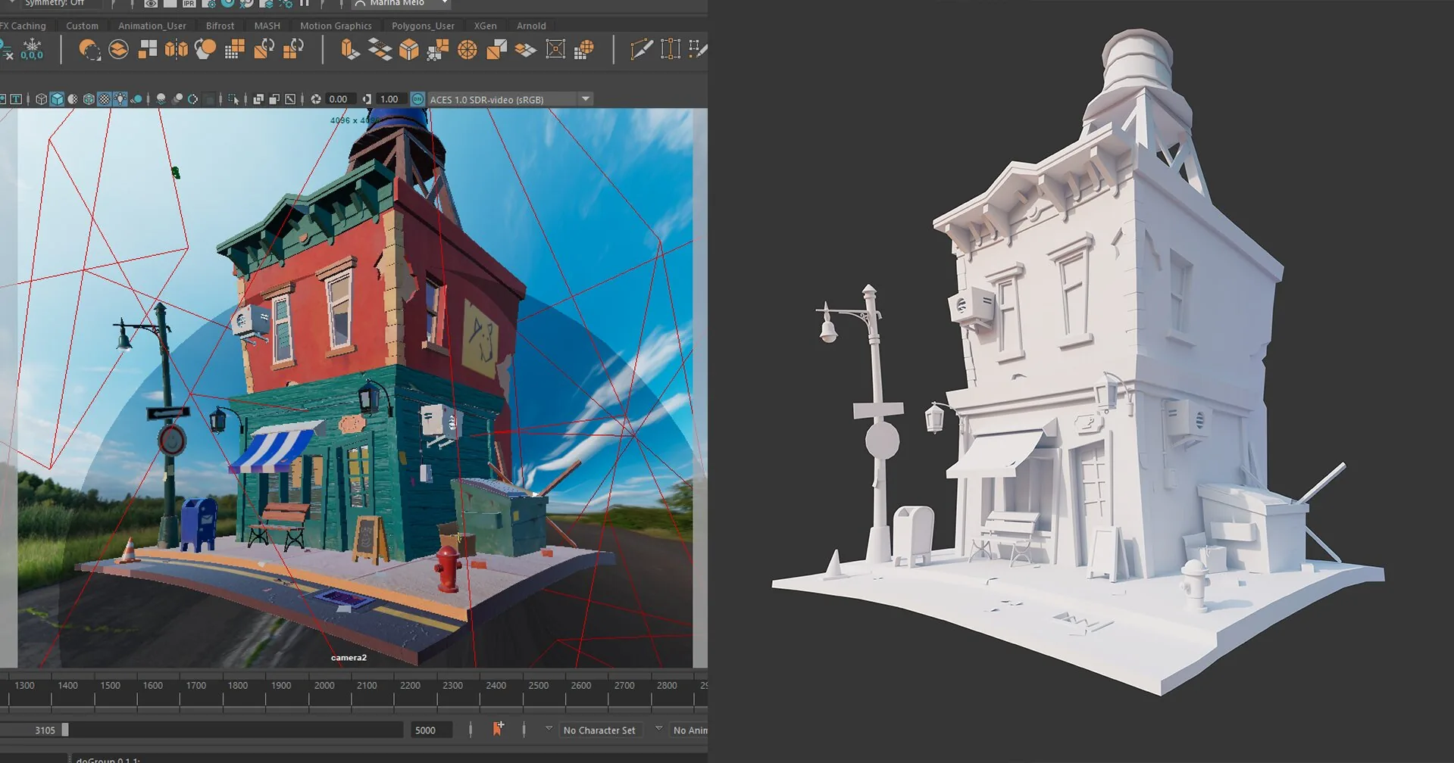Toggle shadows icon in viewport toolbar

[x=136, y=99]
